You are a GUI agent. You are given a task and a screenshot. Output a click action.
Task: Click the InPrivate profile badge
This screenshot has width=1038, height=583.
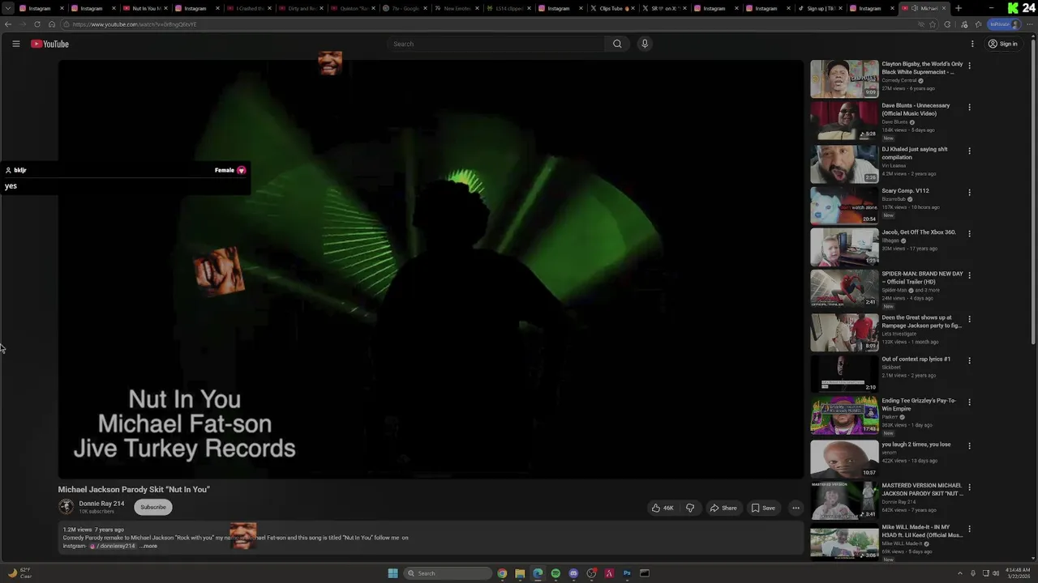point(1004,24)
